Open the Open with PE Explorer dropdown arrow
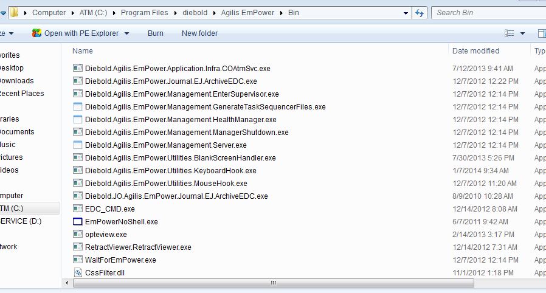This screenshot has width=546, height=293. tap(126, 33)
